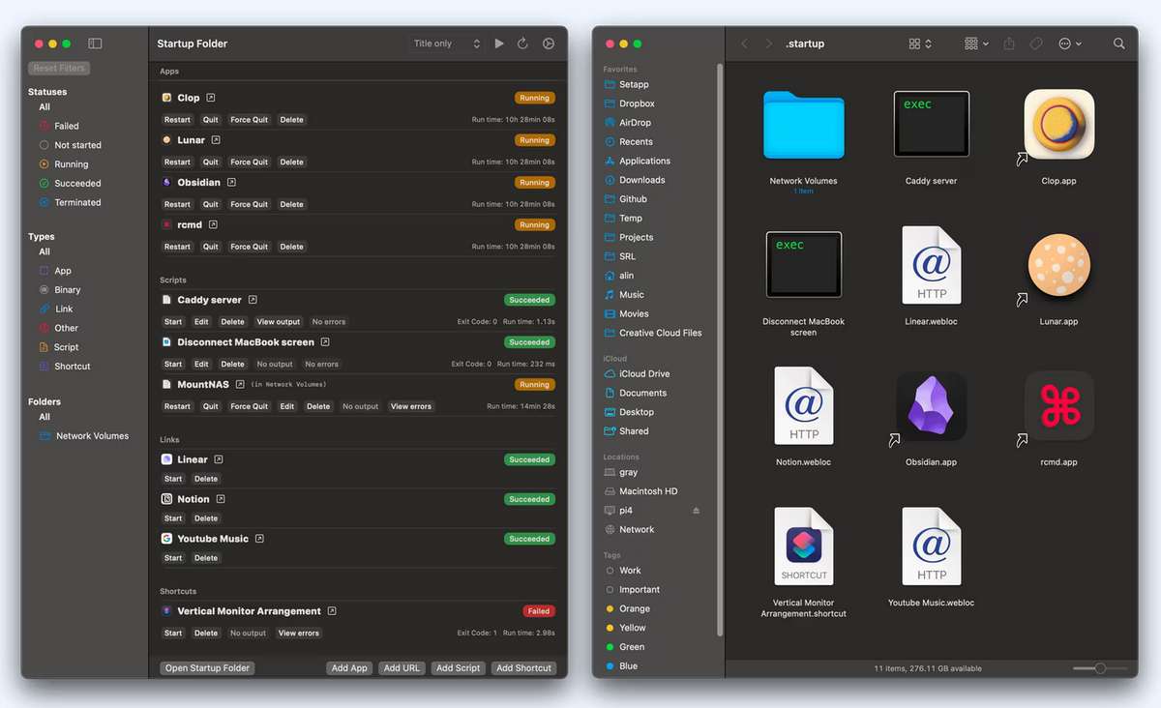The width and height of the screenshot is (1161, 708).
Task: Filter statuses by Succeeded
Action: [70, 183]
